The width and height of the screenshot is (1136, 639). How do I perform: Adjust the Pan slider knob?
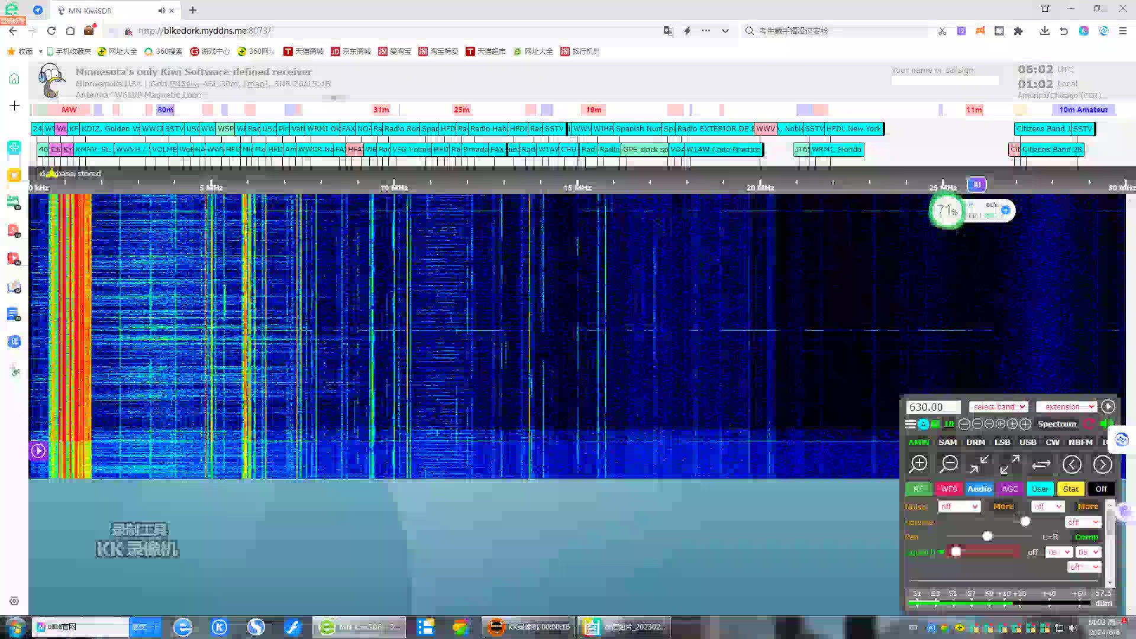[x=987, y=536]
